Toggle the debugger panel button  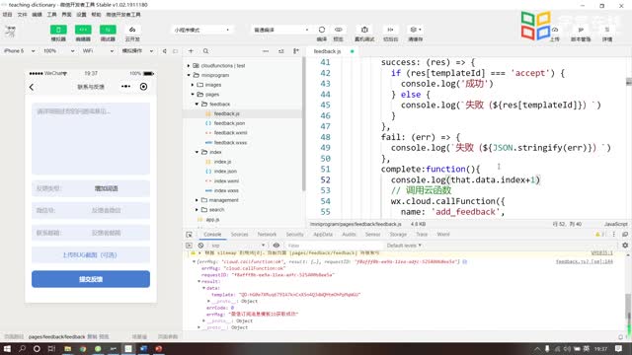pos(108,30)
